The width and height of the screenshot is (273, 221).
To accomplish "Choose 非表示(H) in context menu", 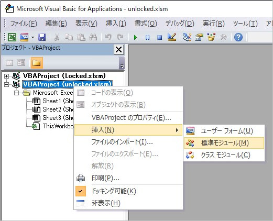I will click(128, 203).
